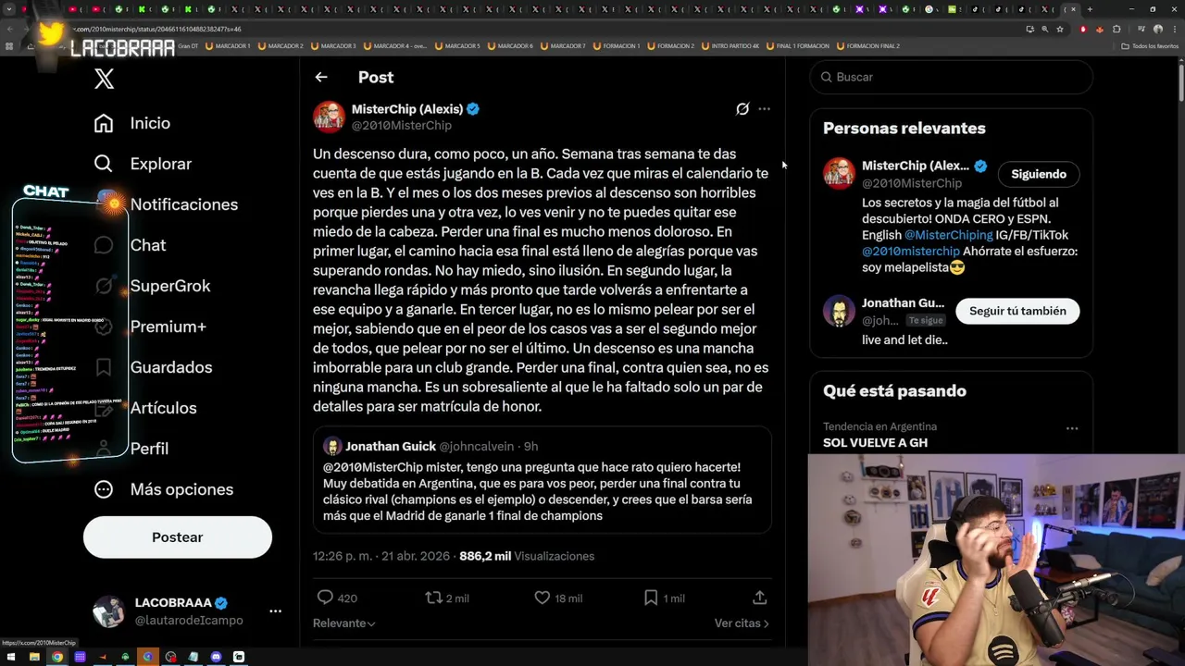Click the Postear button
The image size is (1185, 666).
click(178, 537)
